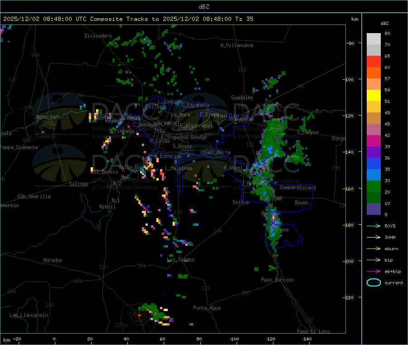Click the CompantEscard map label
This screenshot has height=345, width=408.
(298, 188)
